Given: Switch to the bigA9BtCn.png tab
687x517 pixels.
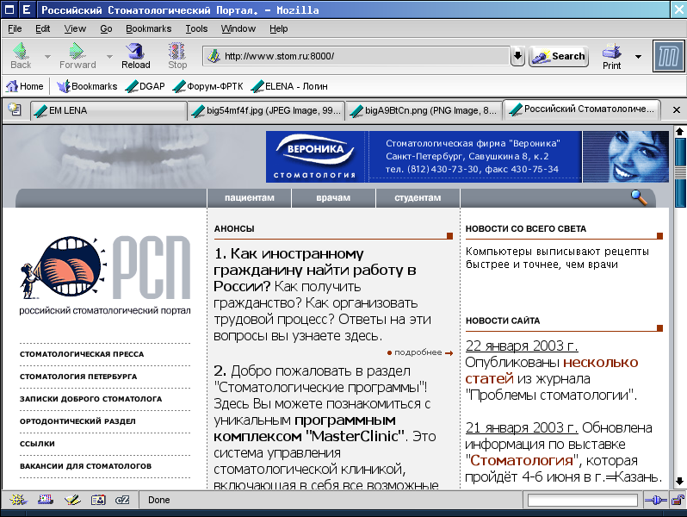Looking at the screenshot, I should click(422, 110).
